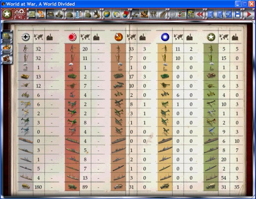The height and width of the screenshot is (199, 256).
Task: Click factory column icon under Germany
Action: [x=50, y=37]
